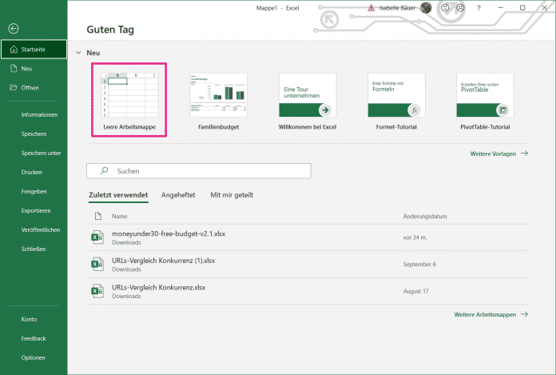Select Öffnen in the sidebar menu
The height and width of the screenshot is (375, 556).
coord(34,88)
